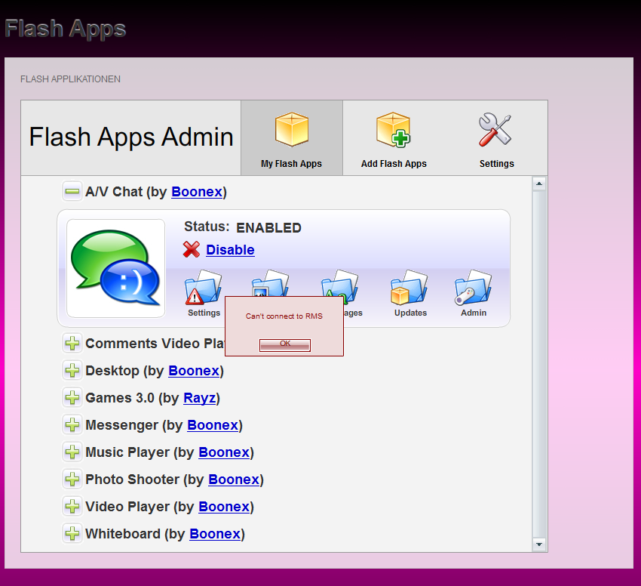Click the red X Disable icon
The height and width of the screenshot is (586, 641).
pyautogui.click(x=192, y=250)
